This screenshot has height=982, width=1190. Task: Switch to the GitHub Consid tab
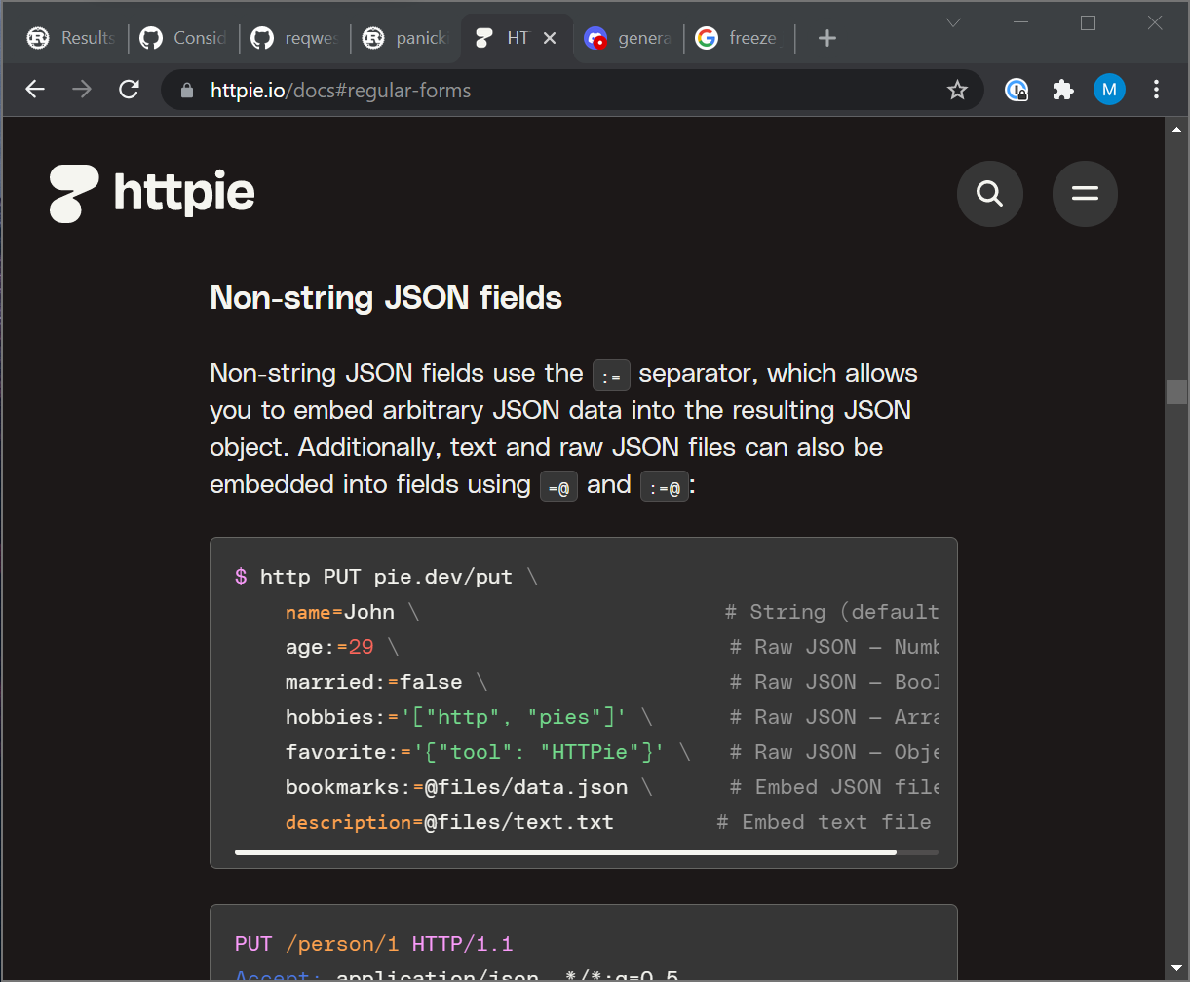184,38
